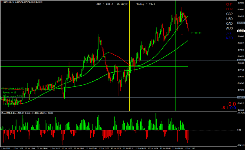
Task: Select the USD currency label
Action: 229,19
